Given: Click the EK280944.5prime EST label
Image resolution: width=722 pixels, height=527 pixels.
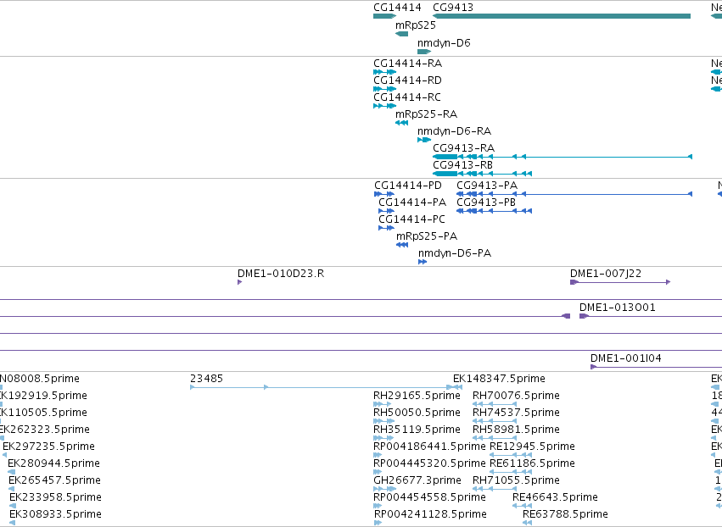Looking at the screenshot, I should (x=53, y=463).
